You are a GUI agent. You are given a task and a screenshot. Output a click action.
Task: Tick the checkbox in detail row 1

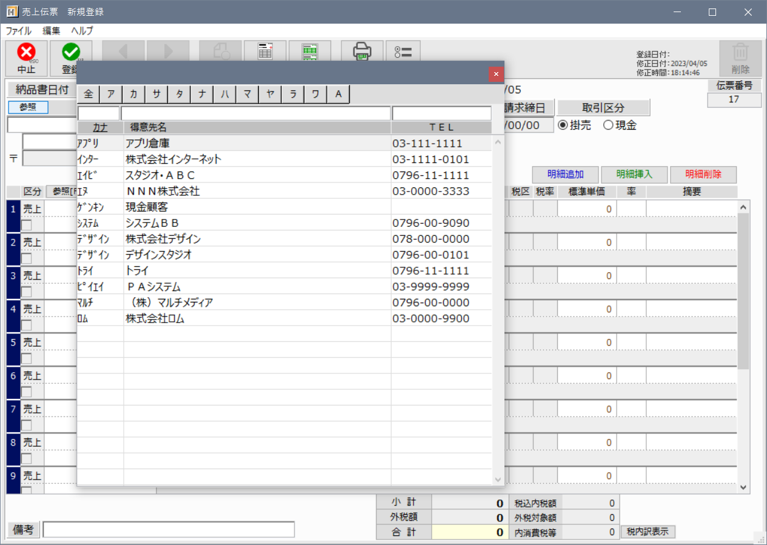(x=27, y=225)
